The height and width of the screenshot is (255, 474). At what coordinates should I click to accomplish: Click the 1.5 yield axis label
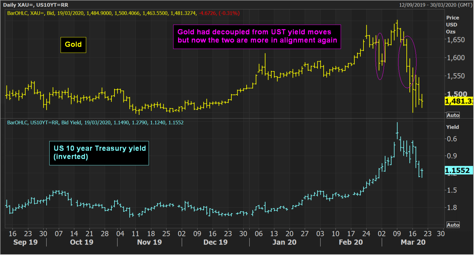click(452, 190)
